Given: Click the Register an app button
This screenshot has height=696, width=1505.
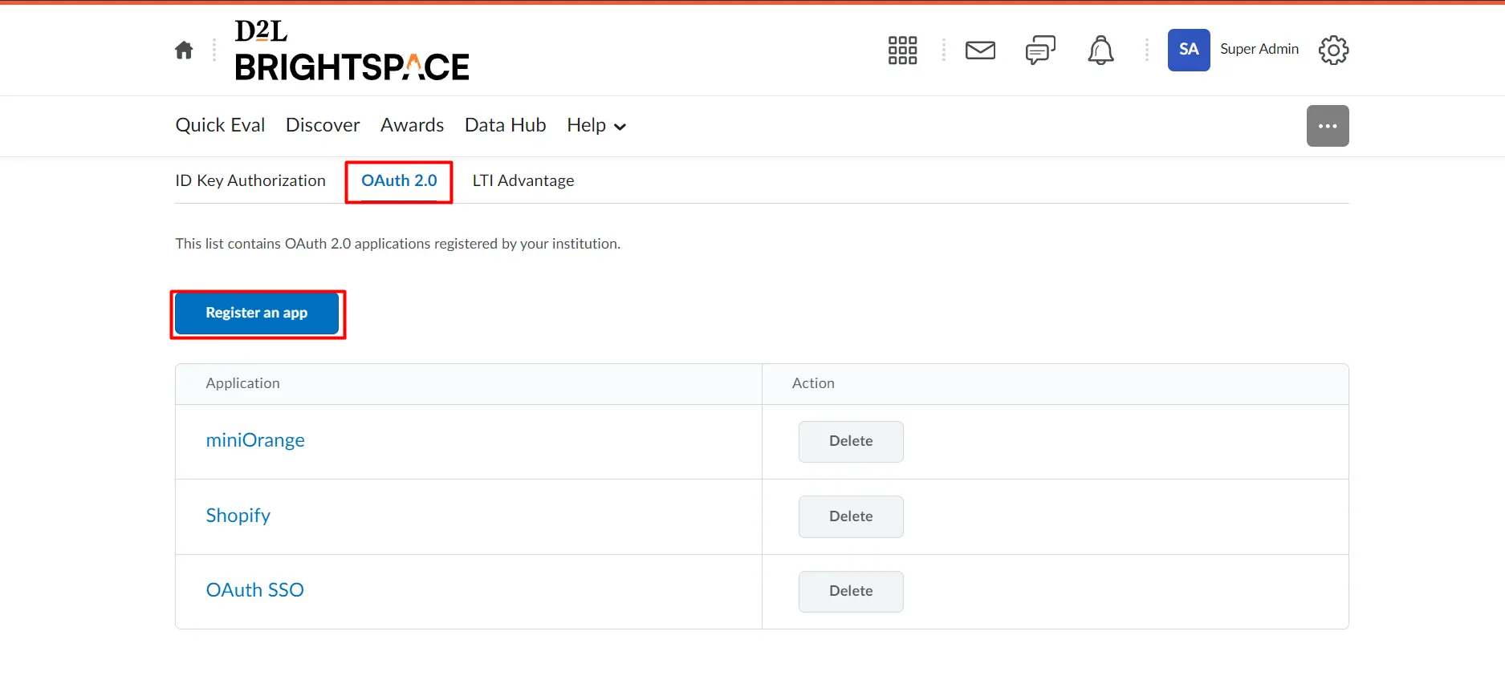Looking at the screenshot, I should pos(257,313).
